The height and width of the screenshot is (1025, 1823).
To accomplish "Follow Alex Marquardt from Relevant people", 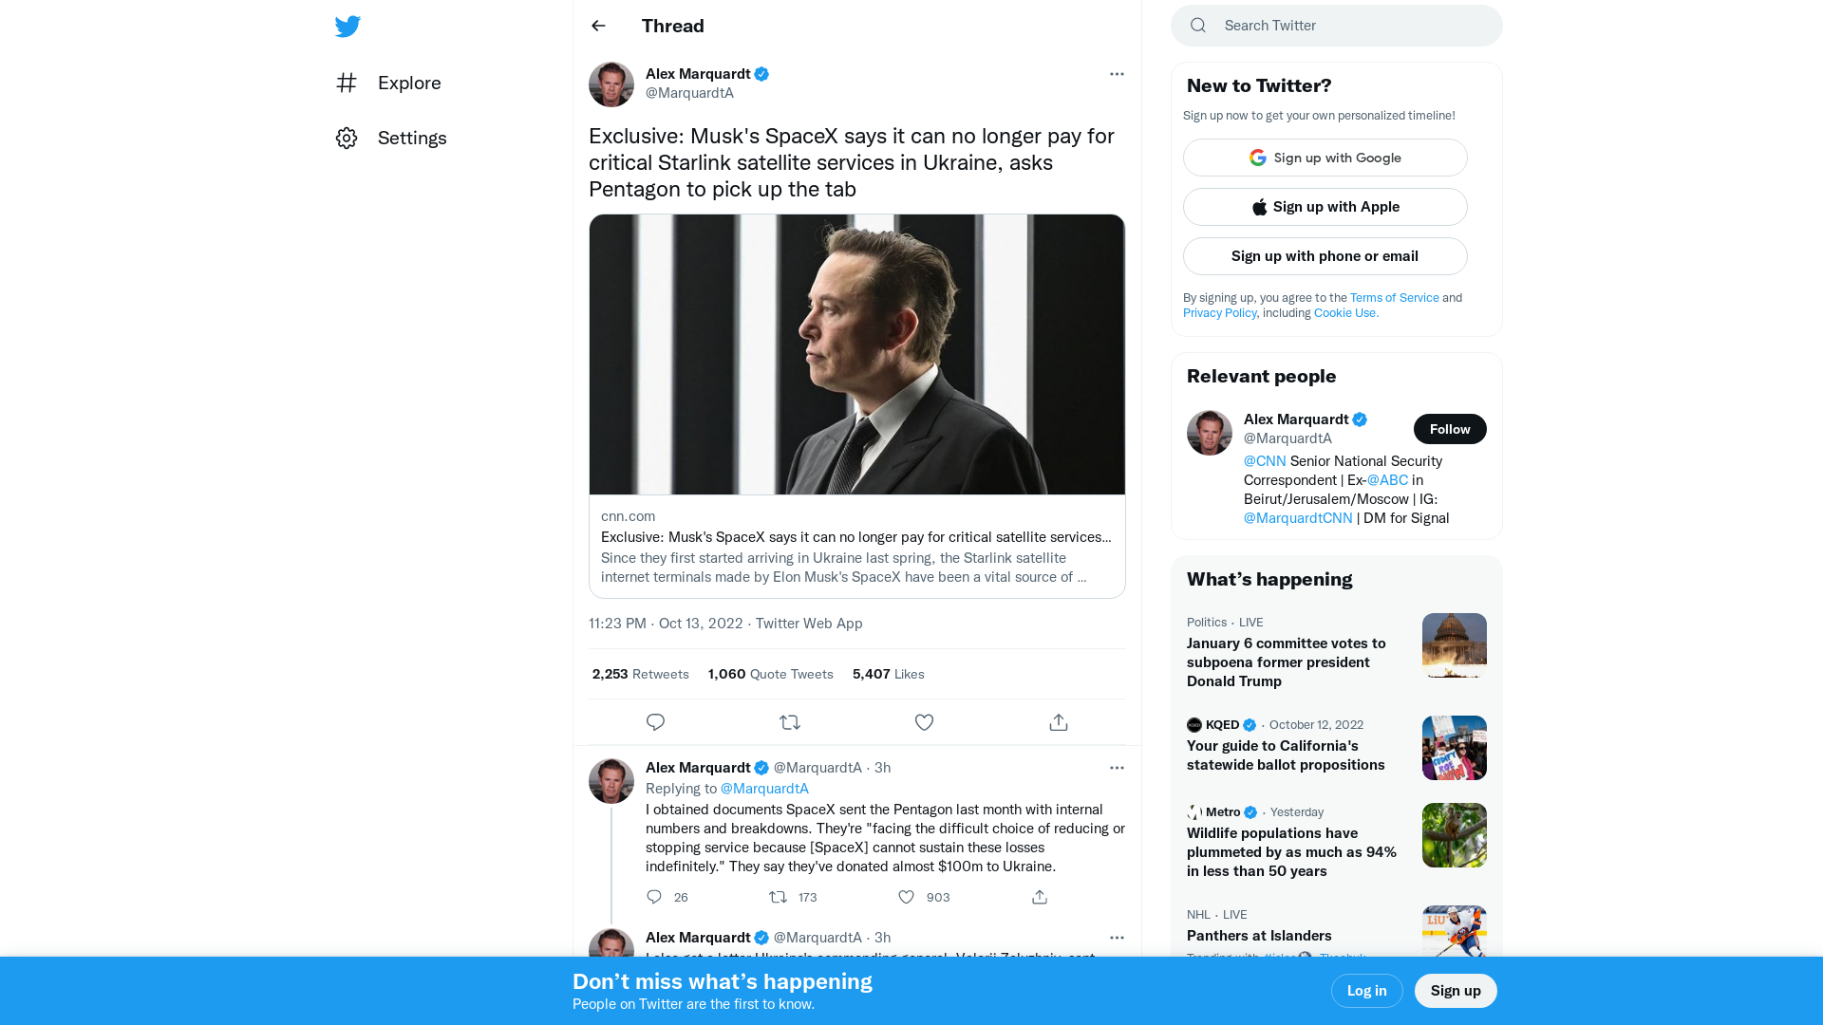I will tap(1450, 428).
